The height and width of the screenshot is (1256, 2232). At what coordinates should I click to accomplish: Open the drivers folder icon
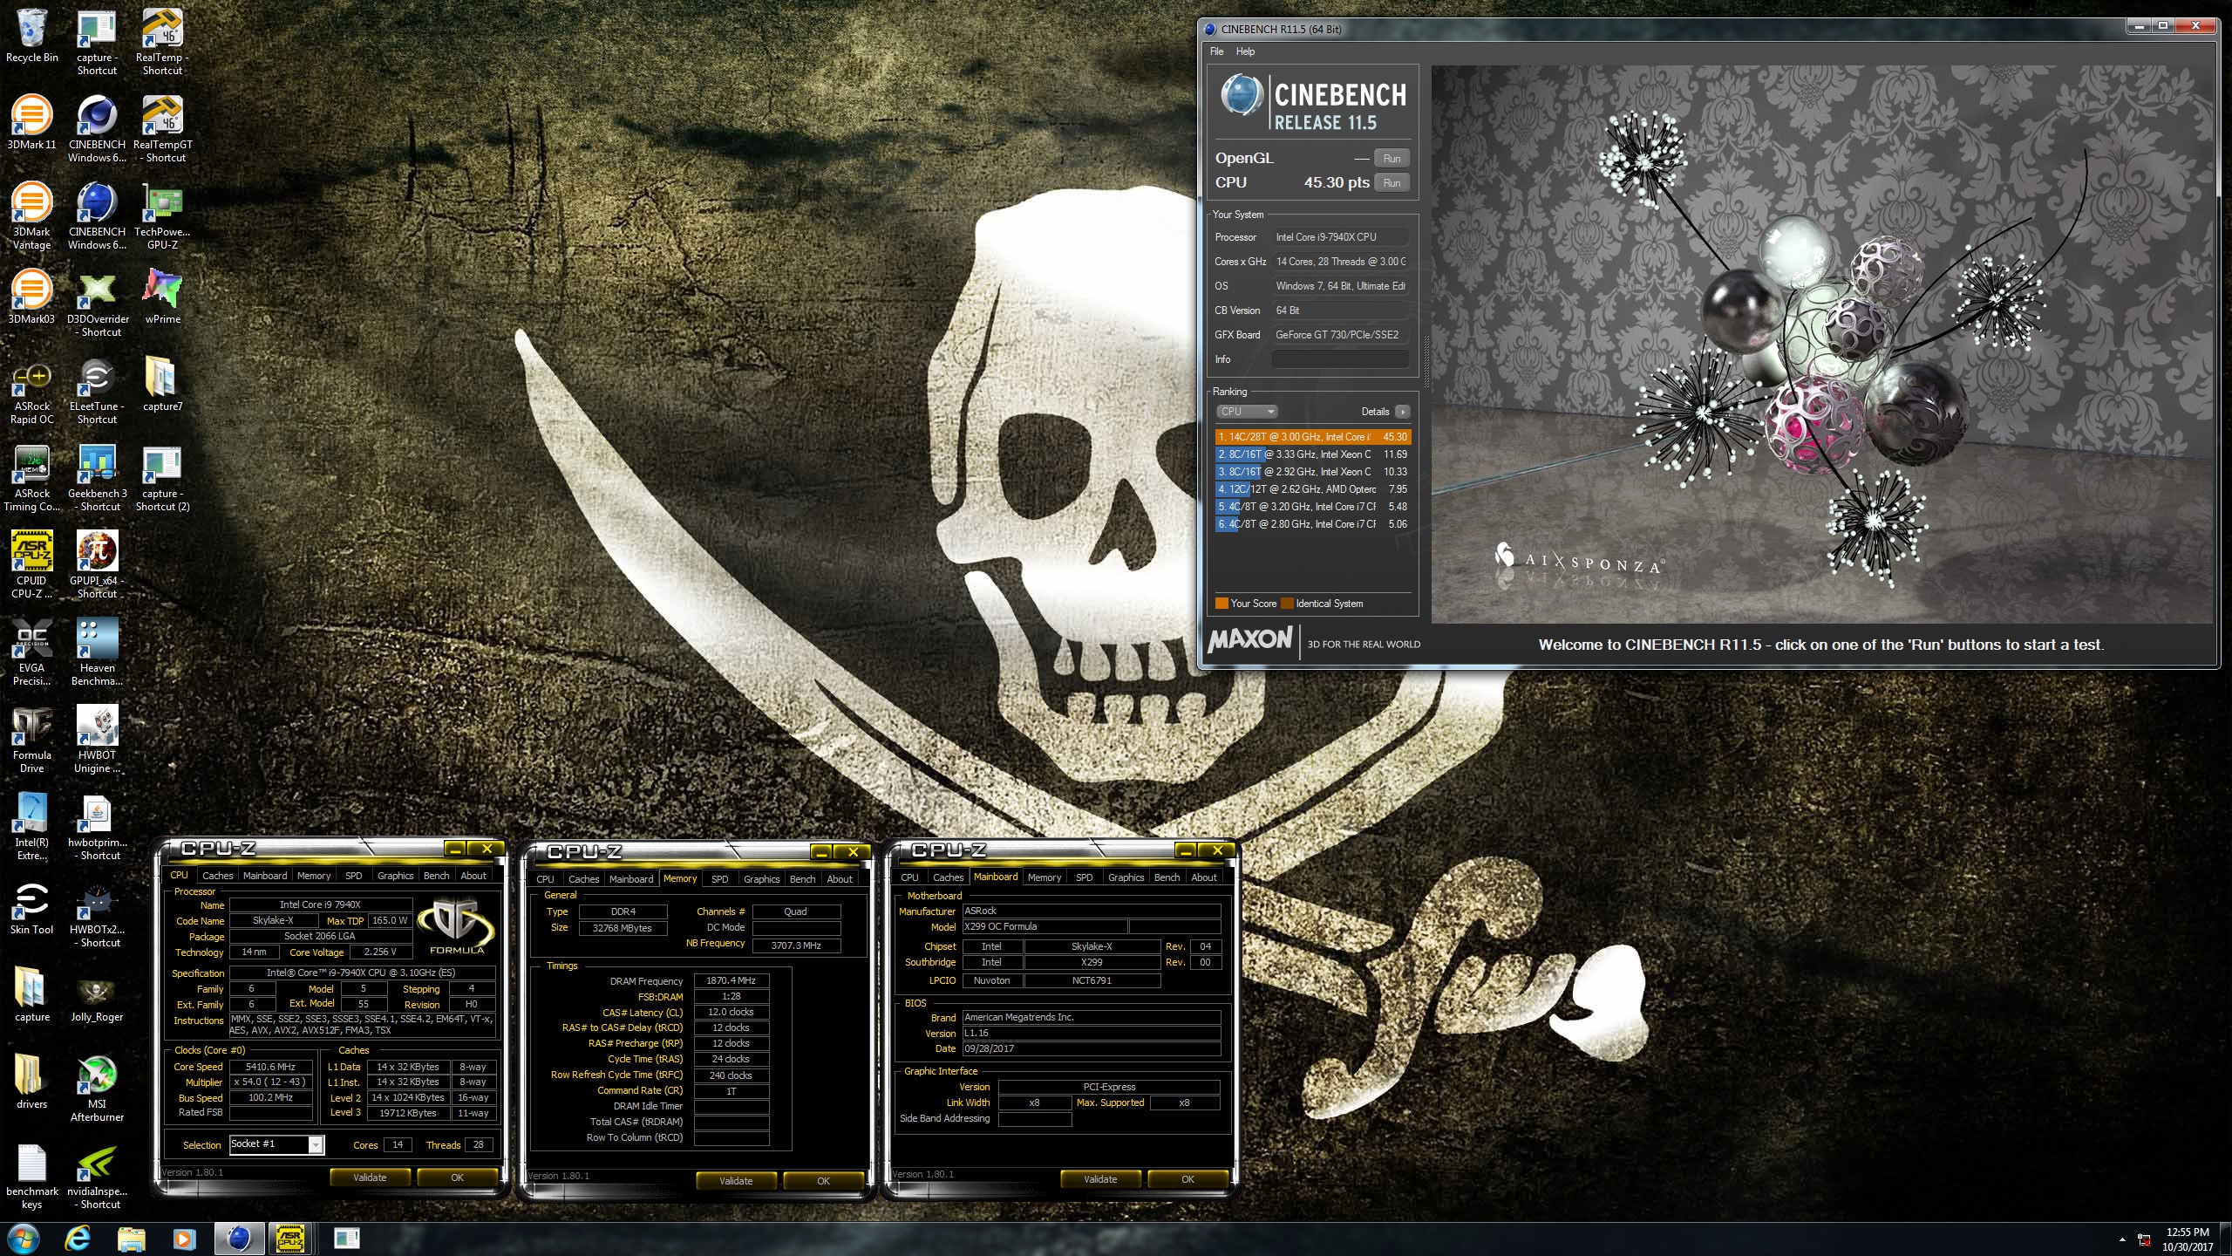click(x=32, y=1082)
